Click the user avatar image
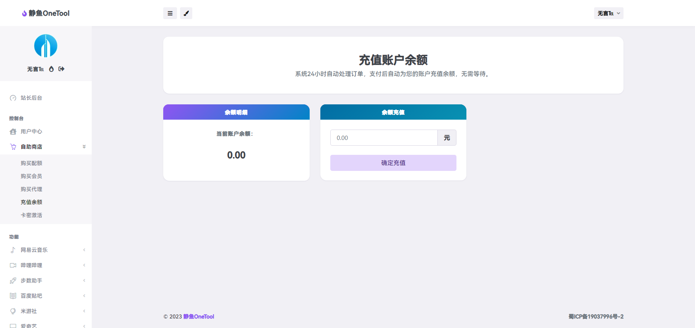Image resolution: width=695 pixels, height=328 pixels. [x=46, y=46]
